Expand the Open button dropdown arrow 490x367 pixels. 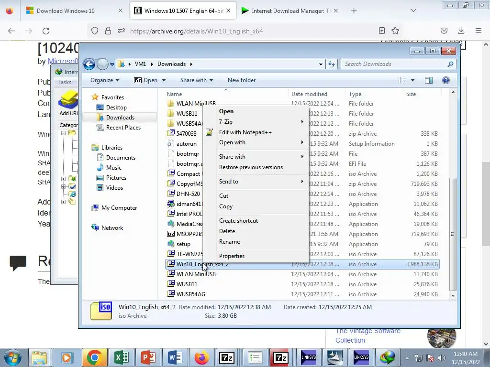click(x=164, y=80)
